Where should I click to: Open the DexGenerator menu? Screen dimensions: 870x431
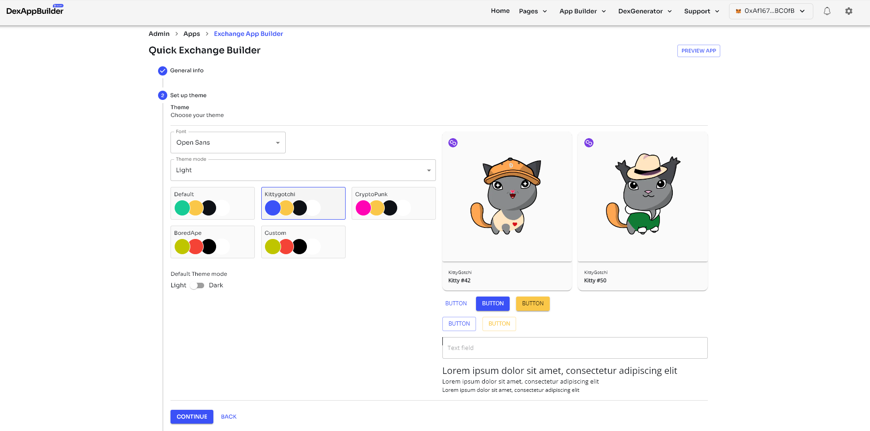pyautogui.click(x=645, y=11)
